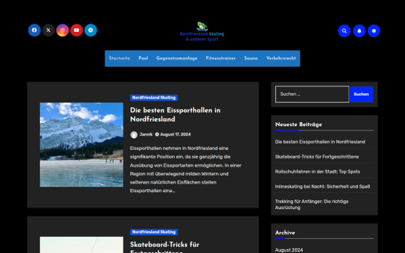Open the Pool menu item
The height and width of the screenshot is (253, 405).
(143, 58)
